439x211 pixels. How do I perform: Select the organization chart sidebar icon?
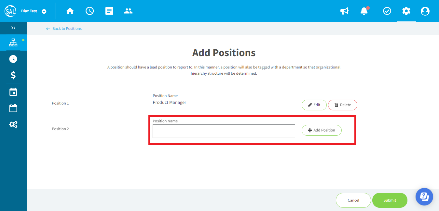click(x=13, y=43)
